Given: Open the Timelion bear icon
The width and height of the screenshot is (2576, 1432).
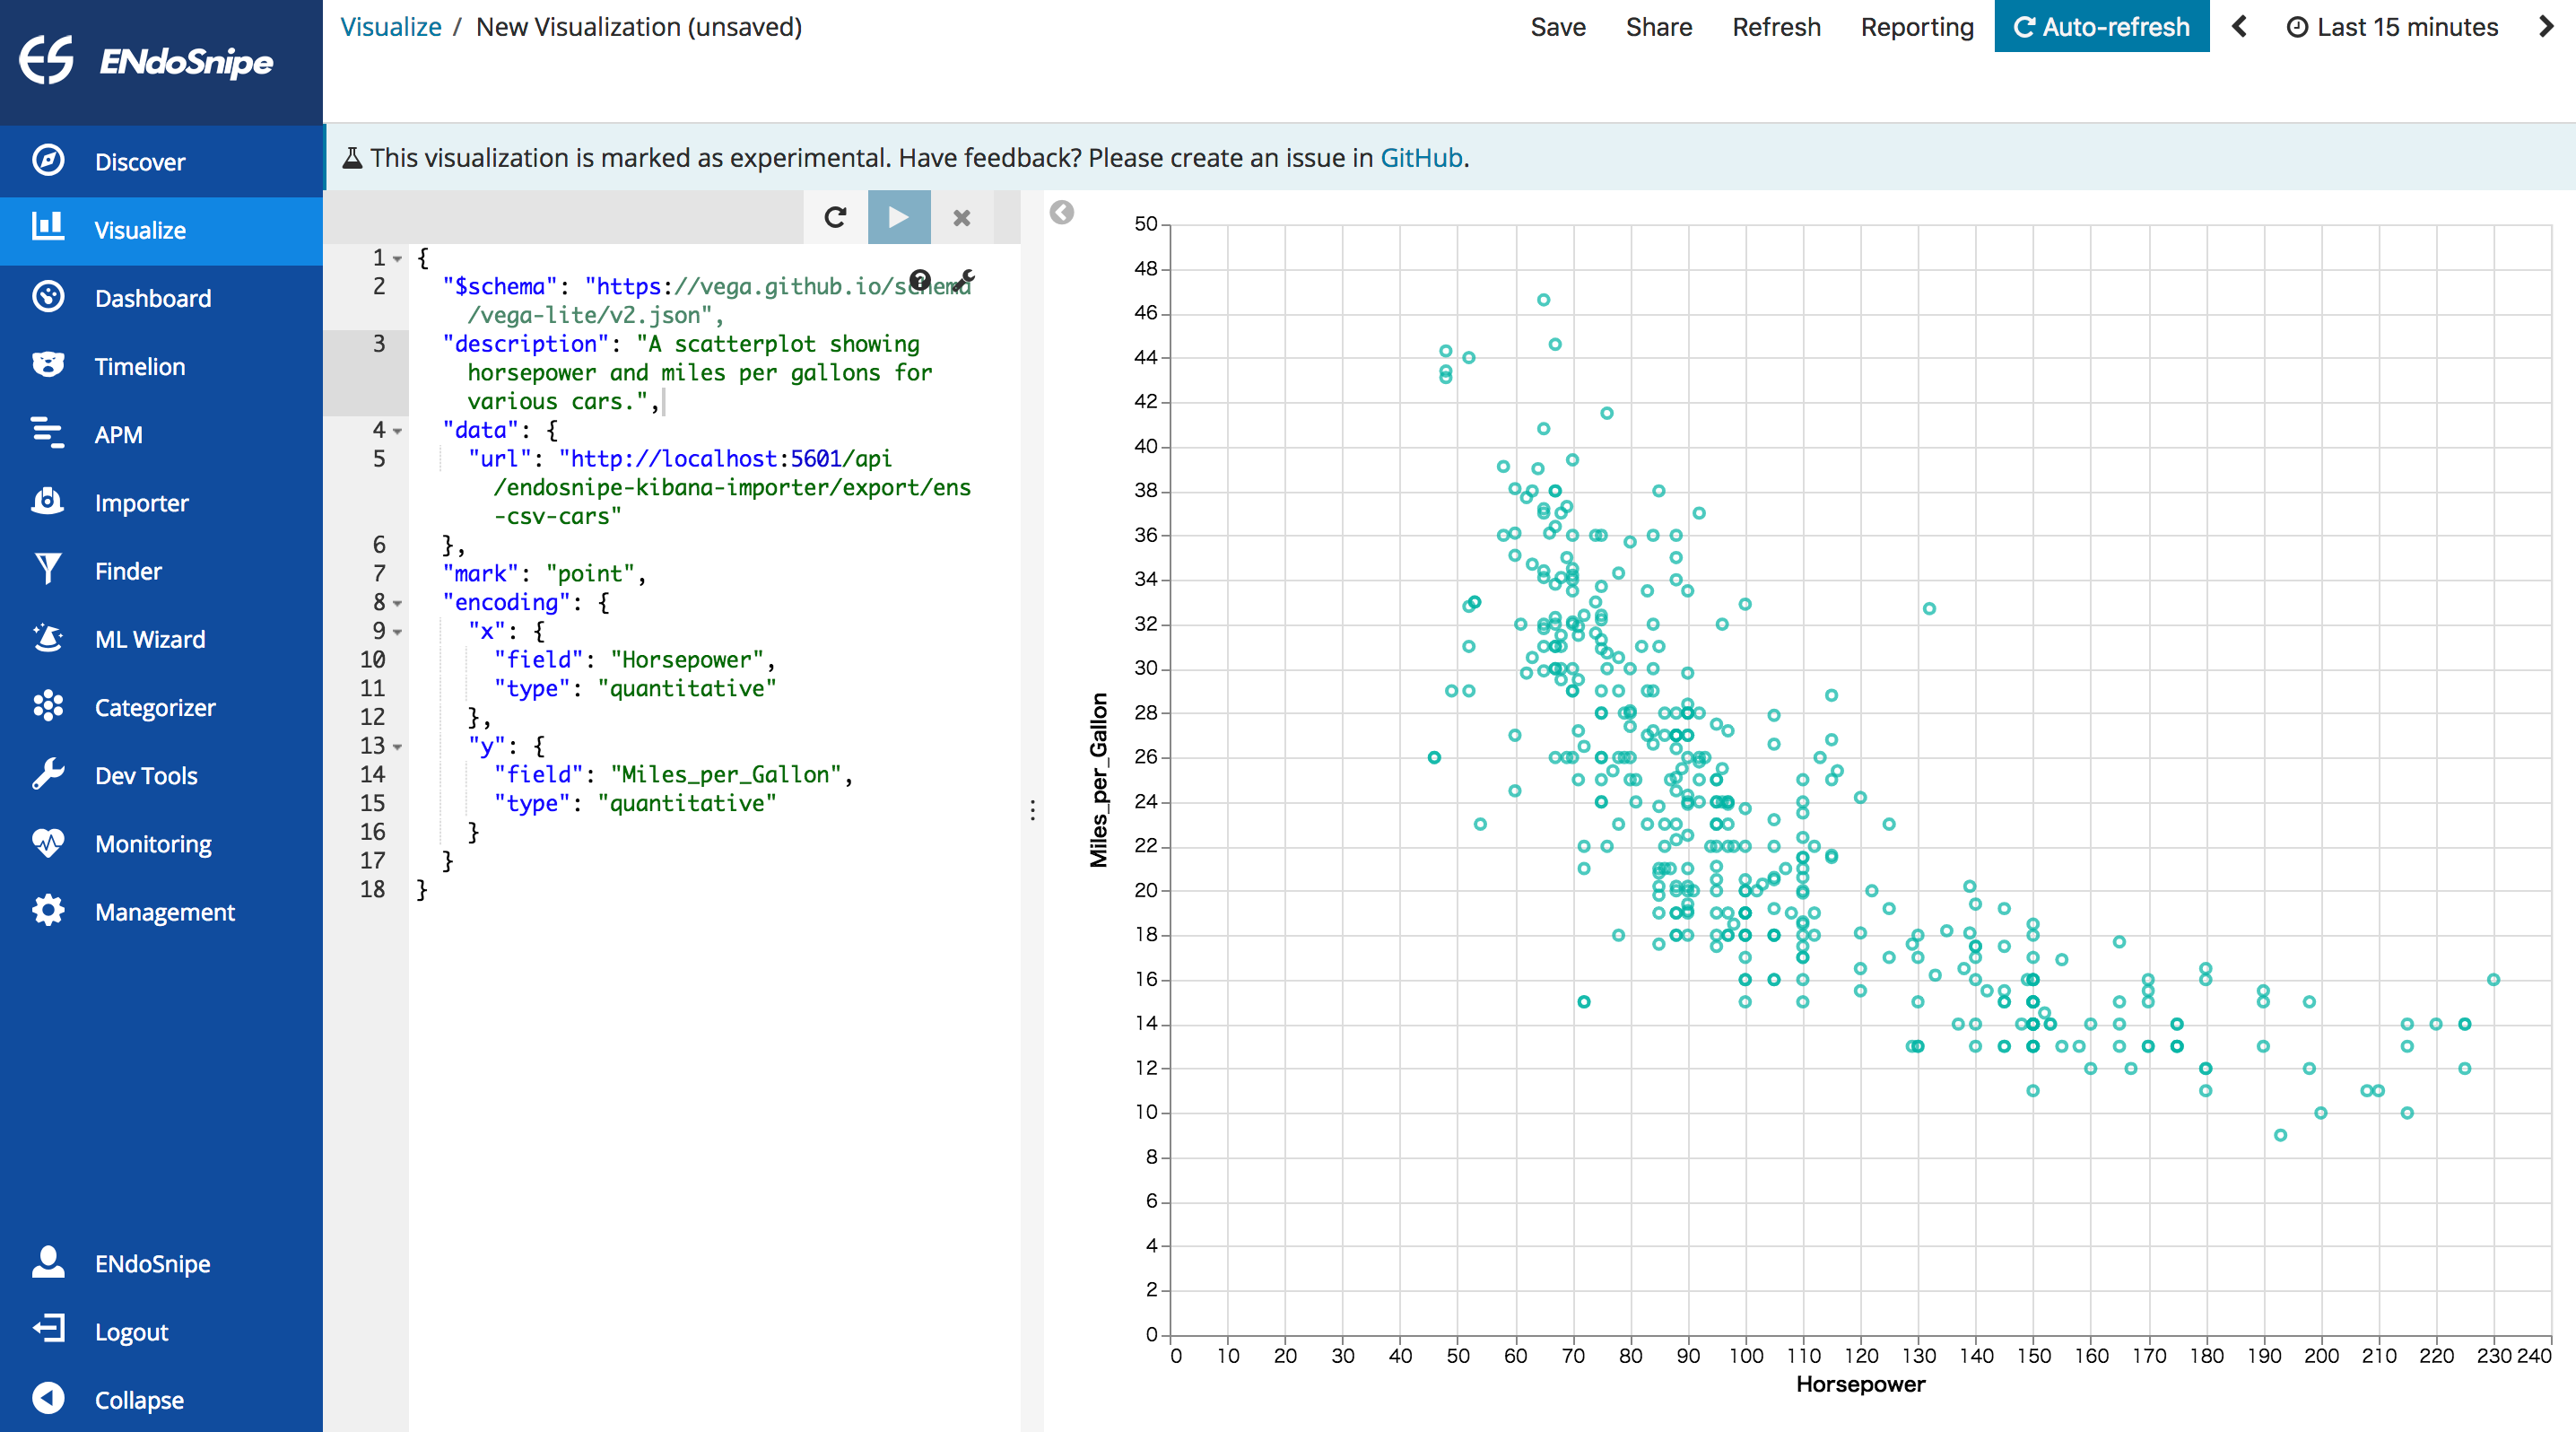Looking at the screenshot, I should [48, 365].
